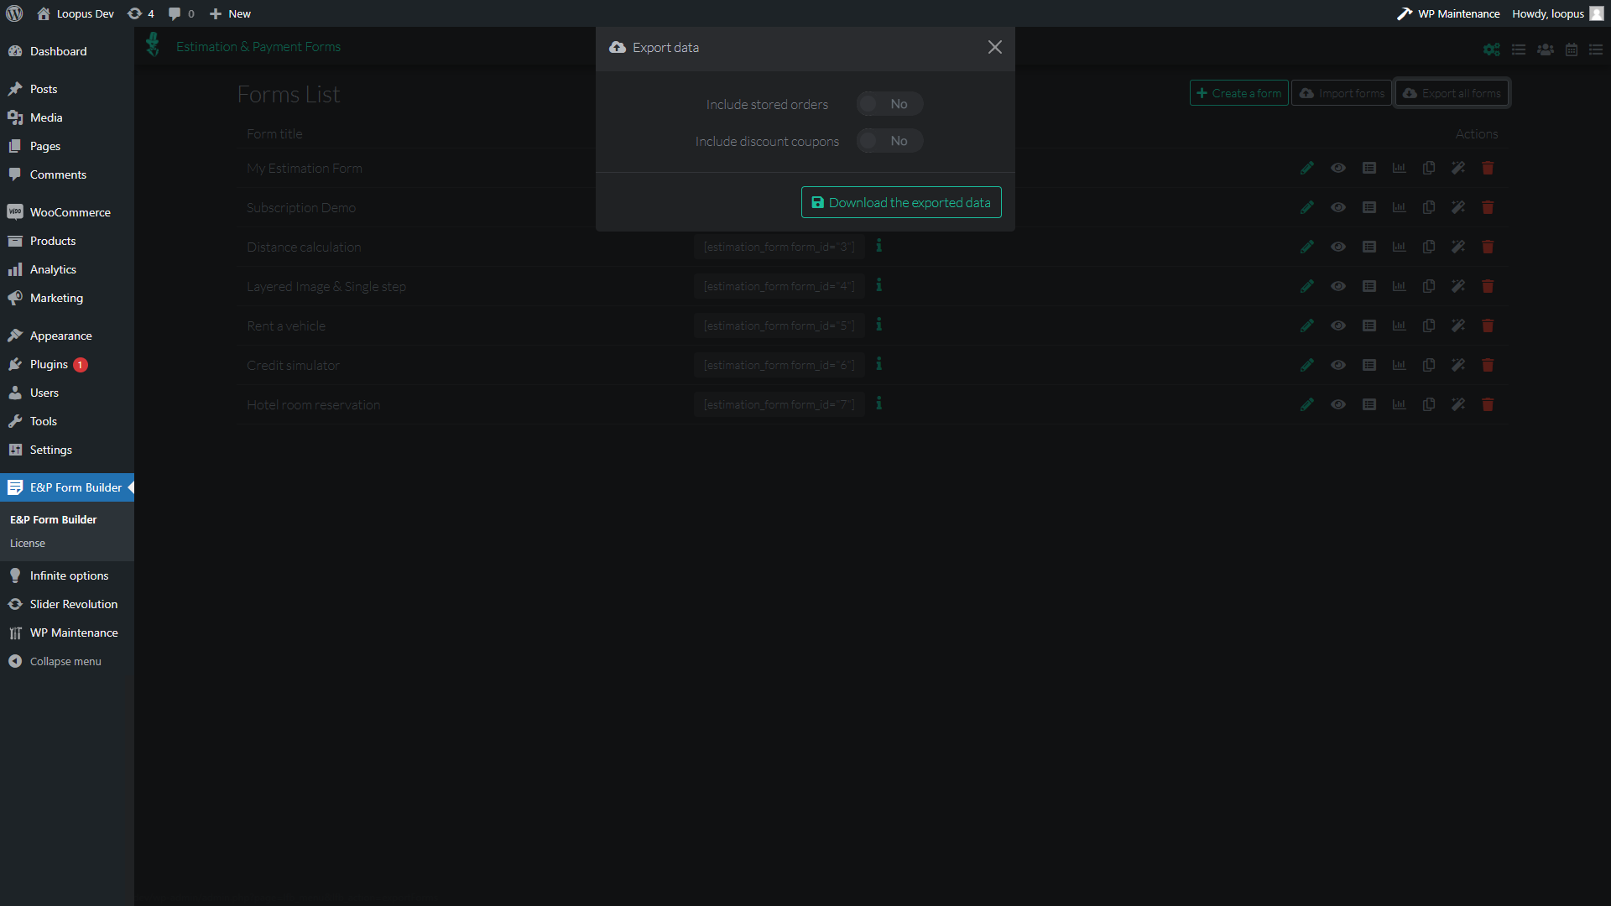Delete the Hotel room reservation form
The height and width of the screenshot is (906, 1611).
[x=1488, y=404]
